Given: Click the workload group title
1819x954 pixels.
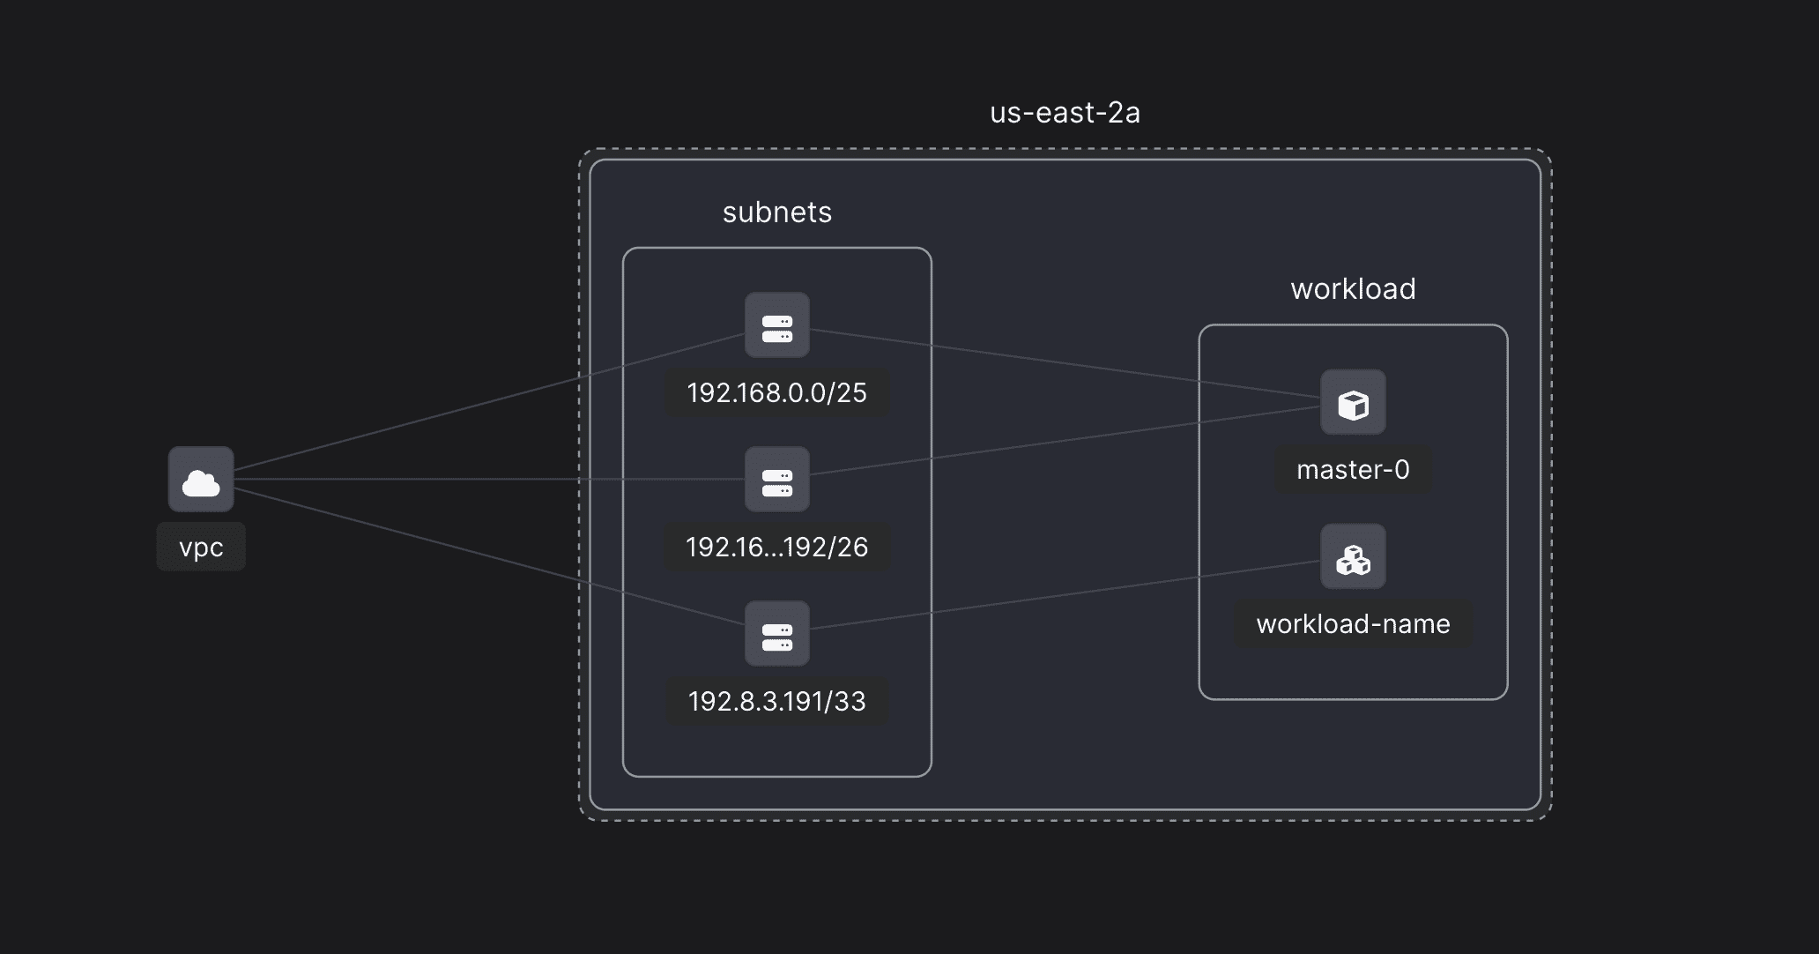Looking at the screenshot, I should 1353,288.
